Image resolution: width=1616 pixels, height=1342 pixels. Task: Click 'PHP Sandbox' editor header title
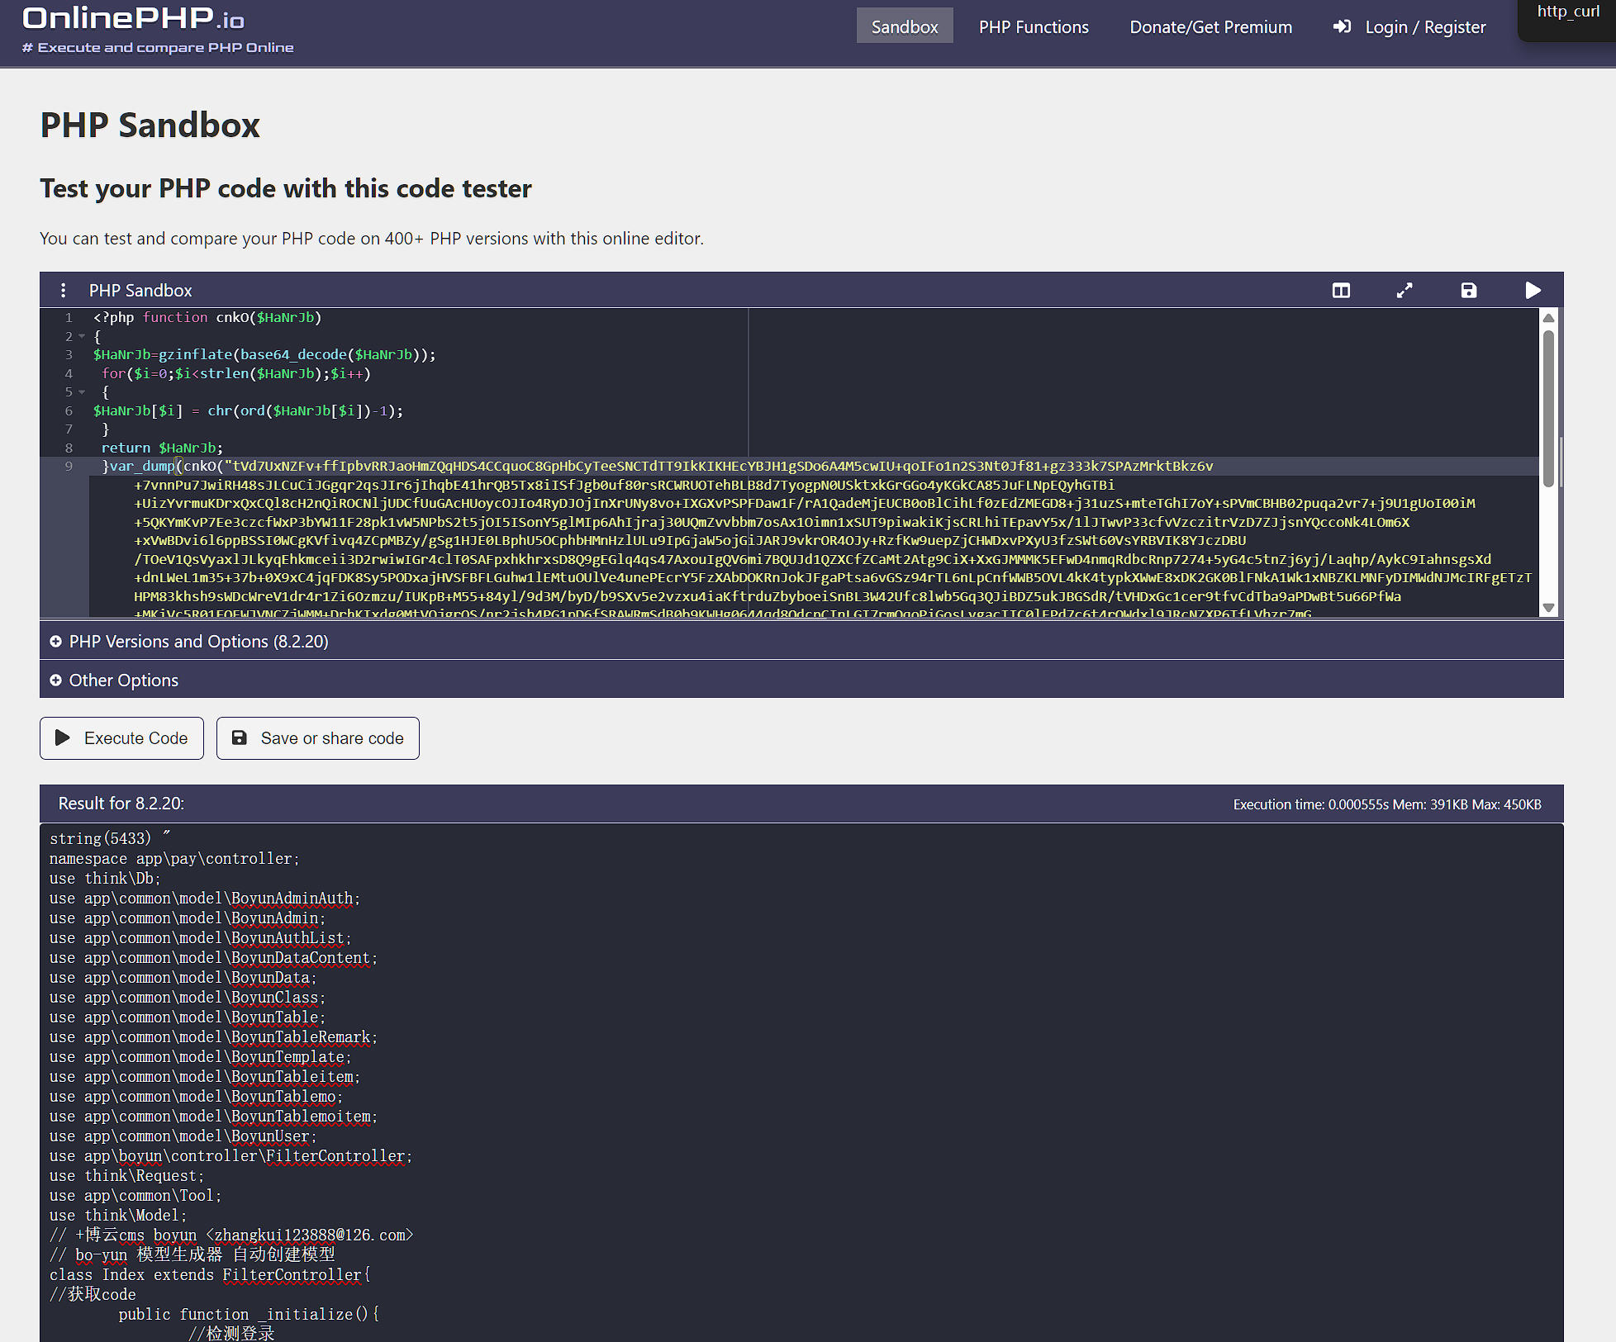[x=140, y=291]
